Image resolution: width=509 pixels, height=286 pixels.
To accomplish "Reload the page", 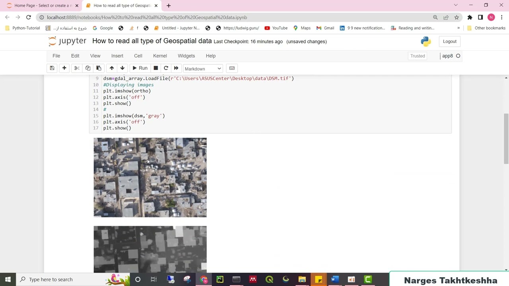I will (x=29, y=17).
